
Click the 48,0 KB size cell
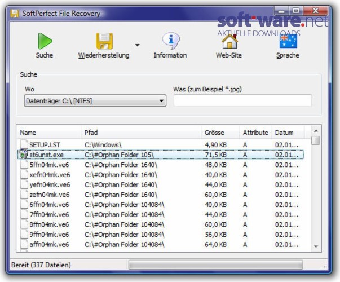[x=216, y=165]
